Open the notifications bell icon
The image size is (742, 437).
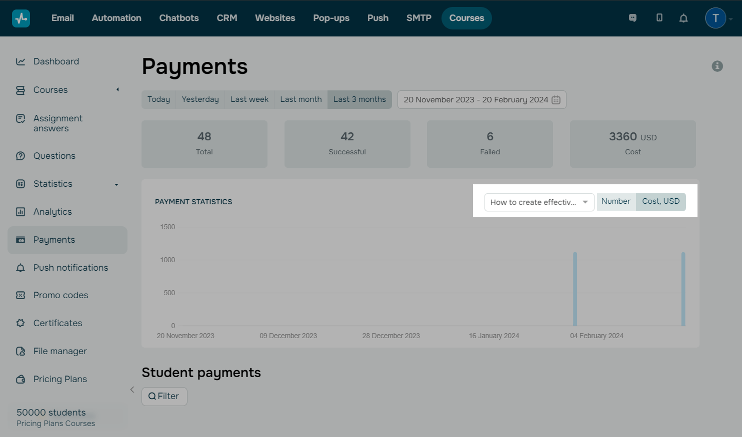(683, 18)
